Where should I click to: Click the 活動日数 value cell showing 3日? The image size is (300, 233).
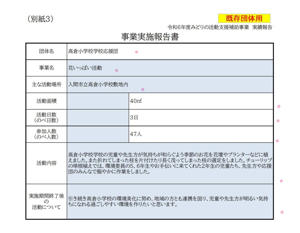(201, 118)
